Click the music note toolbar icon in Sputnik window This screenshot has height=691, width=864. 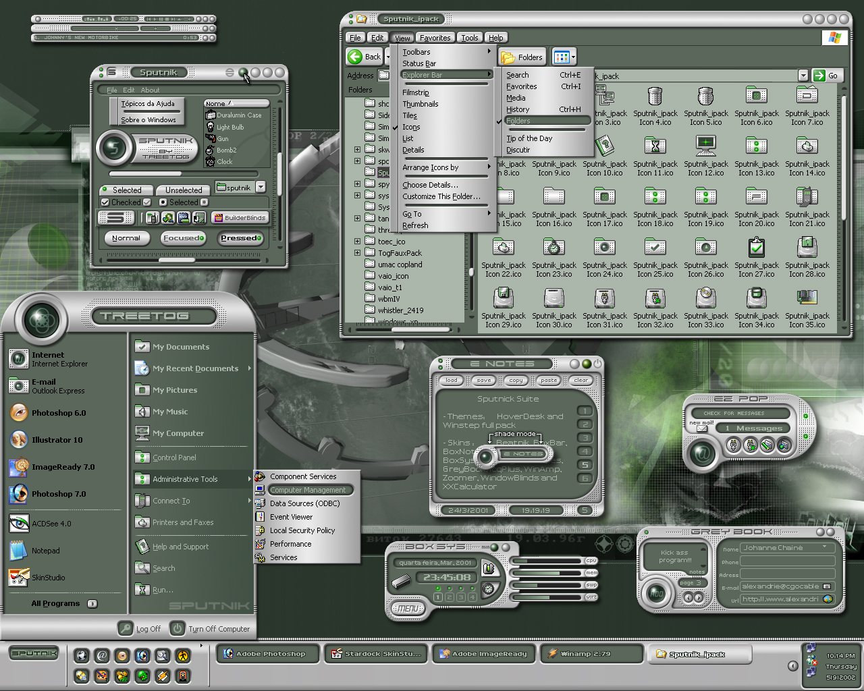[199, 217]
